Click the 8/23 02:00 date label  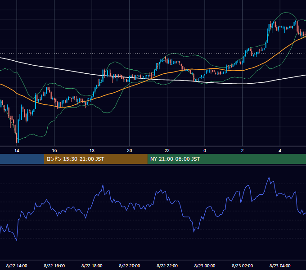pos(243,265)
